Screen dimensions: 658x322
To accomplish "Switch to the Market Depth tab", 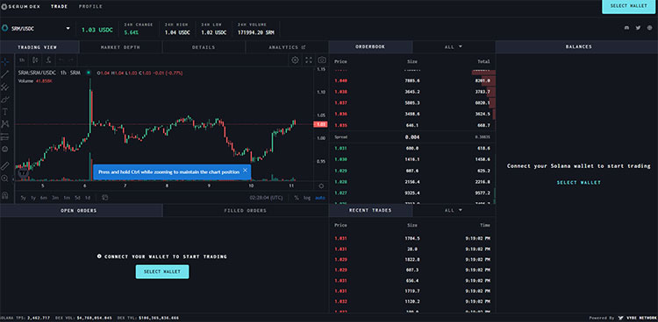I will 120,47.
